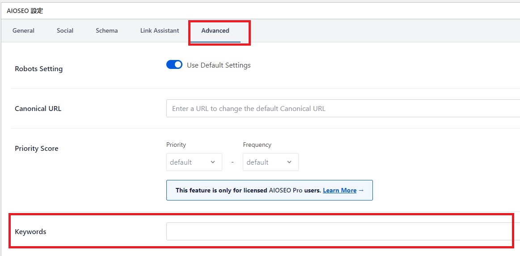Expand the Priority default dropdown
520x256 pixels.
(x=194, y=162)
